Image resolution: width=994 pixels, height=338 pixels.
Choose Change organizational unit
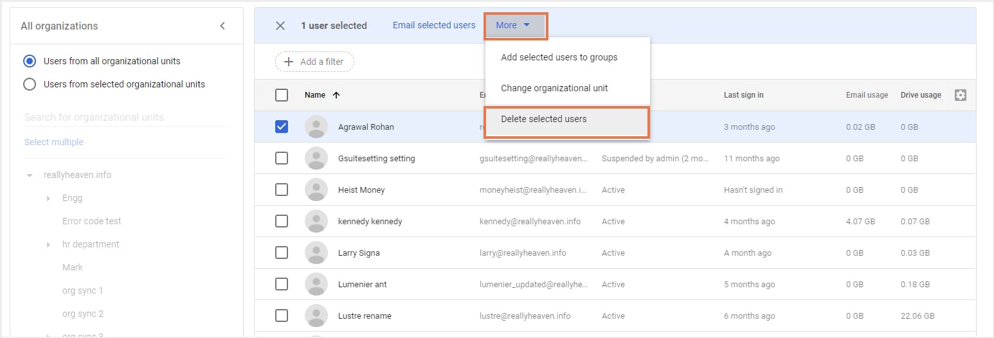click(x=554, y=88)
